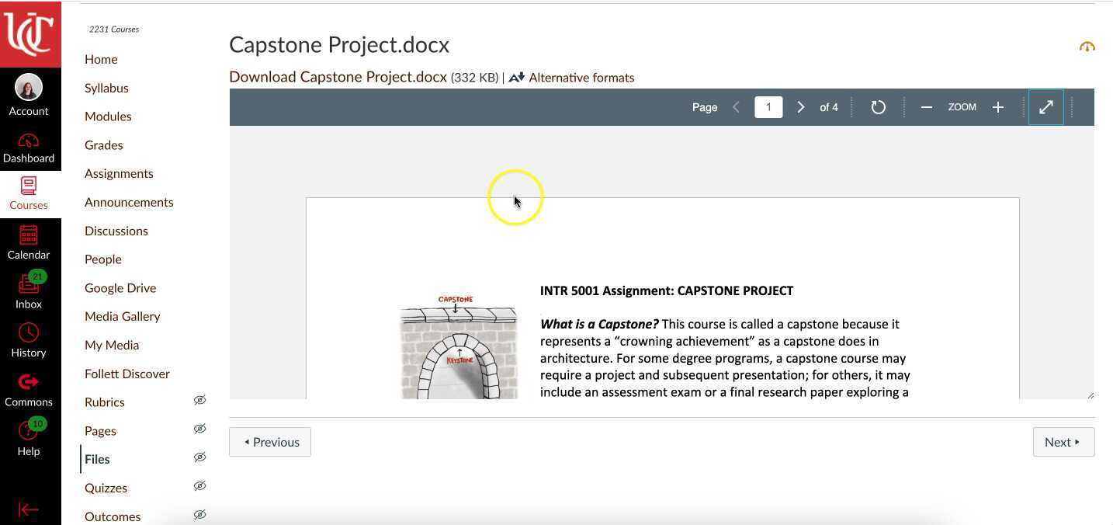The width and height of the screenshot is (1113, 525).
Task: Open Modules in course menu
Action: coord(108,116)
